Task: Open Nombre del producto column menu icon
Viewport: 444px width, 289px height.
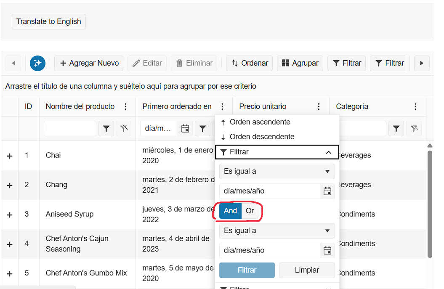Action: tap(125, 106)
